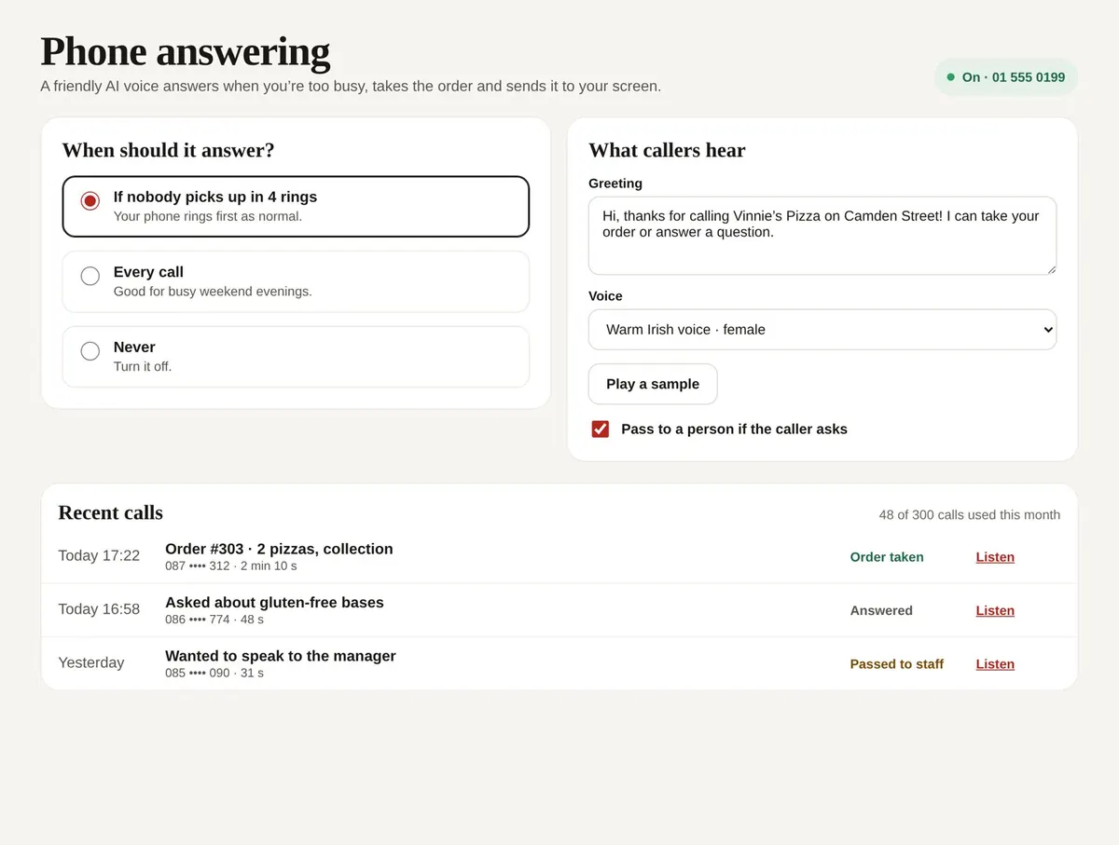Uncheck 'Pass to a person if the caller asks'
The image size is (1119, 845).
pyautogui.click(x=601, y=429)
